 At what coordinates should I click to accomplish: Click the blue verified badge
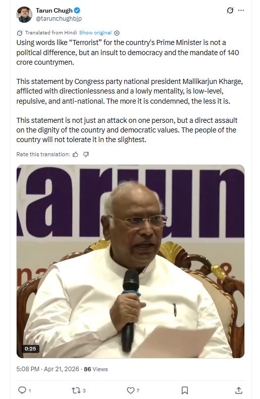pyautogui.click(x=77, y=11)
